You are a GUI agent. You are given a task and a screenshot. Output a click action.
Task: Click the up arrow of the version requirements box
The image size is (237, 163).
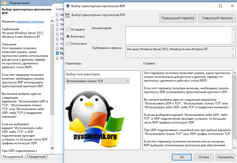(233, 49)
